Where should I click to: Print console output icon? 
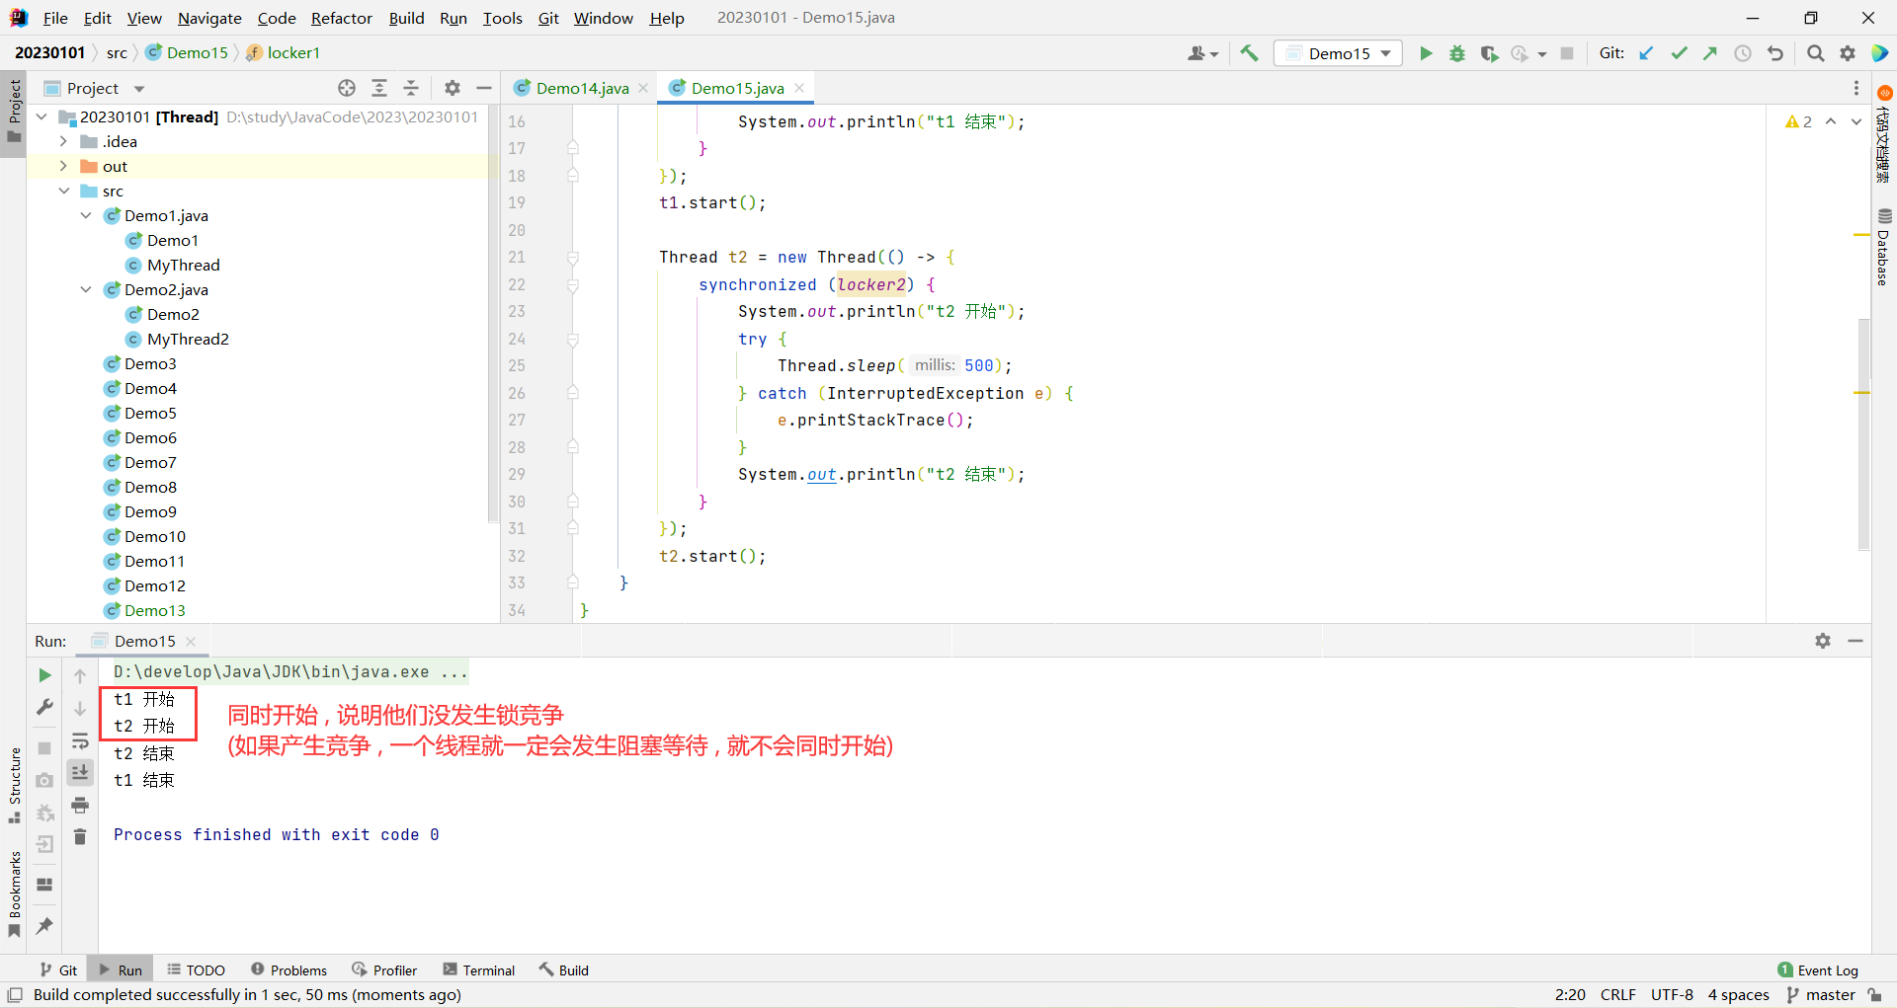click(80, 806)
